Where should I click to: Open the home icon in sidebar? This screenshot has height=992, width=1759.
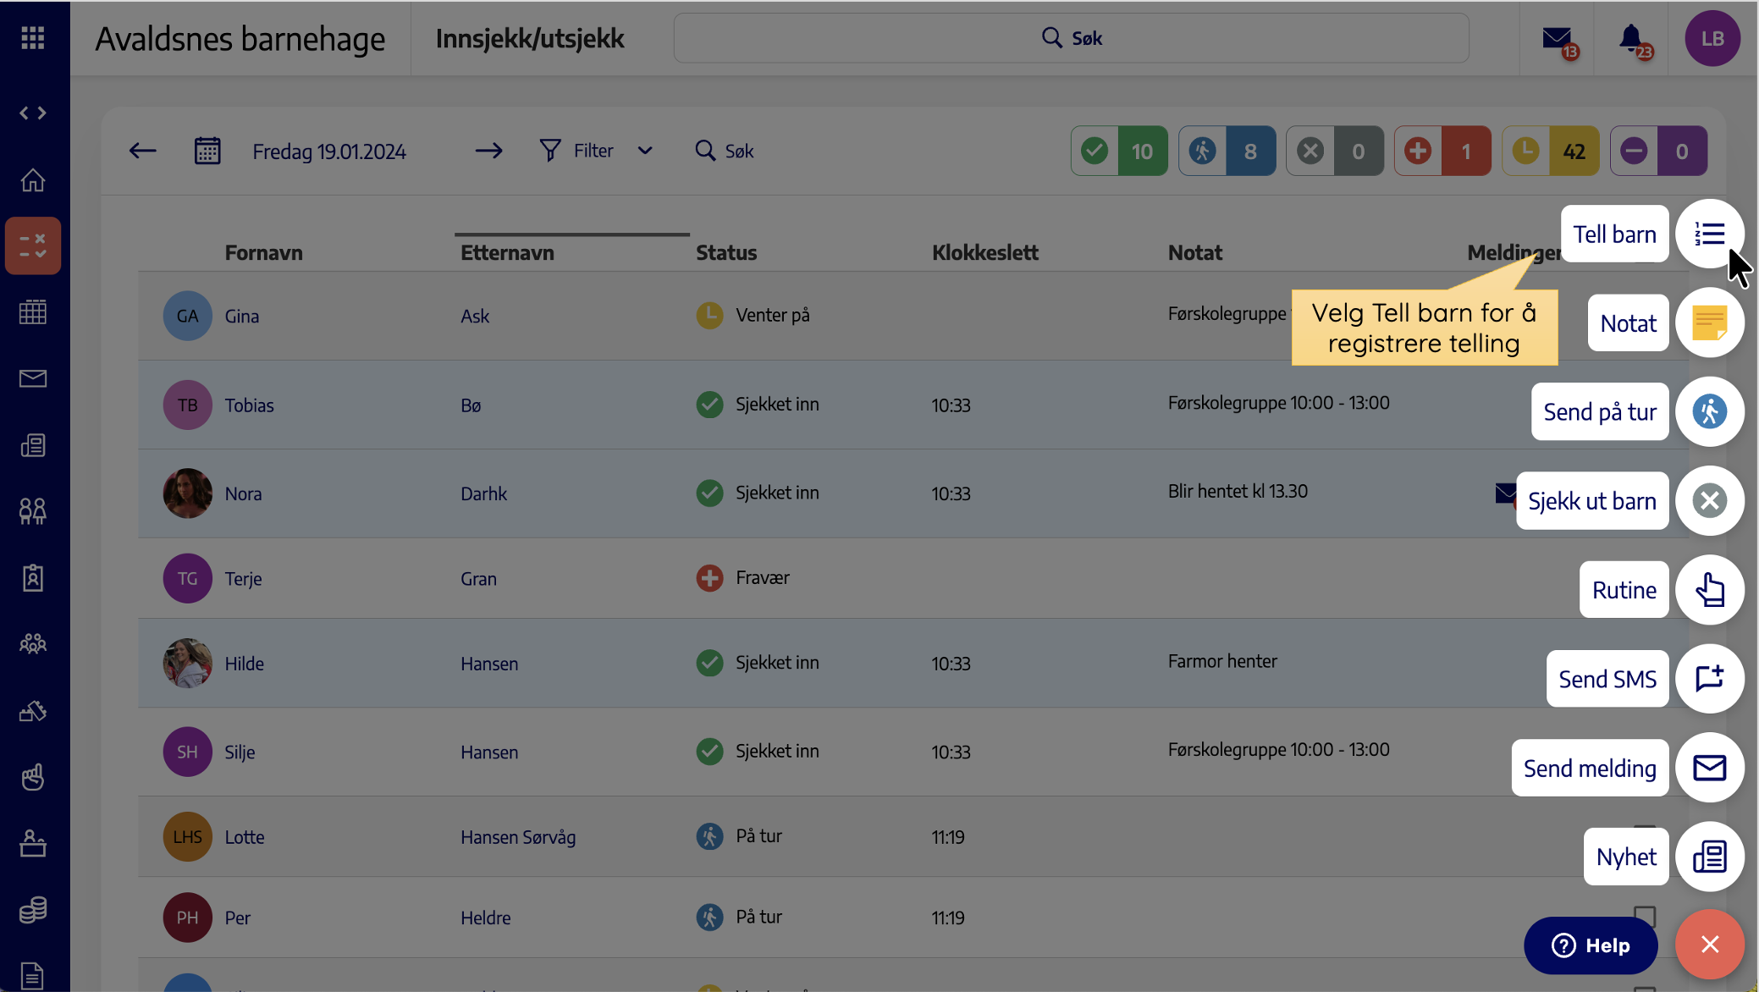pyautogui.click(x=33, y=180)
